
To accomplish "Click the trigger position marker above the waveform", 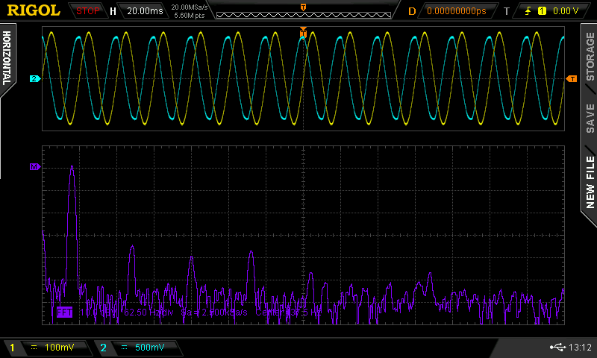I will pos(303,31).
